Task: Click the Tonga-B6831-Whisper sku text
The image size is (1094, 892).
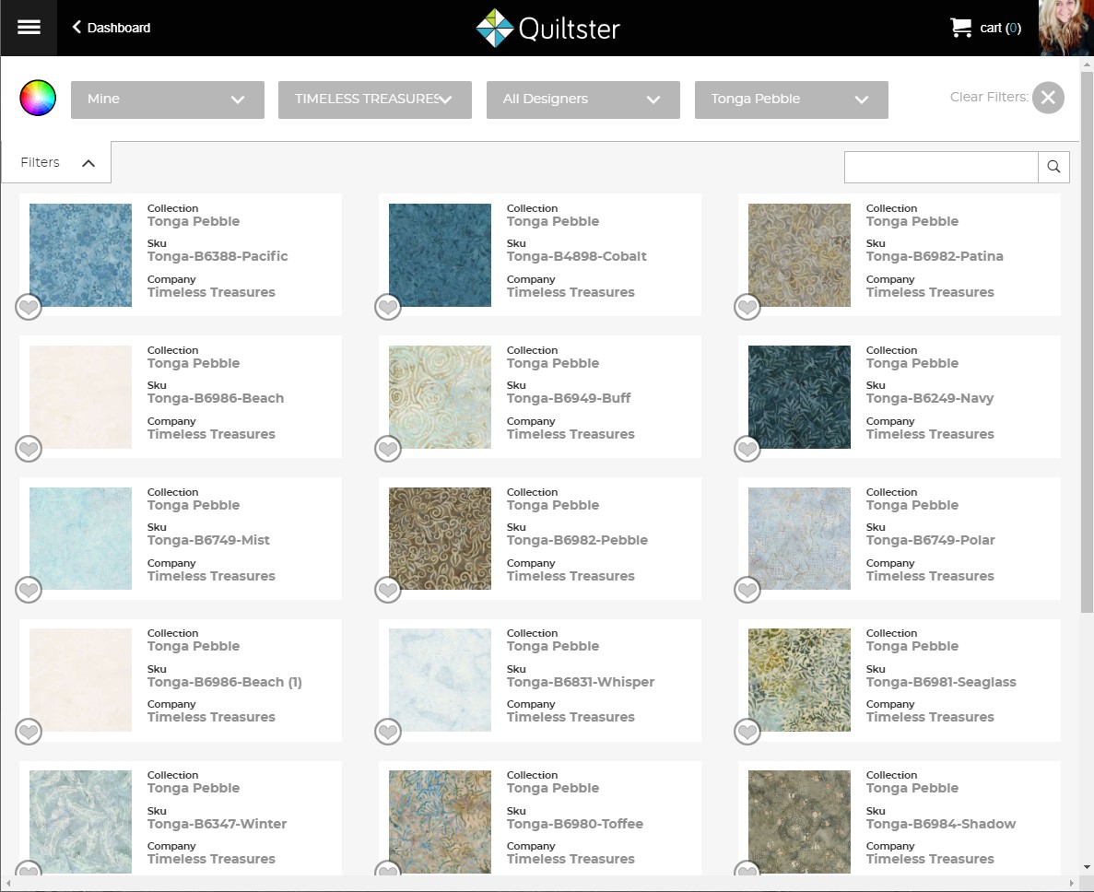Action: pyautogui.click(x=581, y=682)
